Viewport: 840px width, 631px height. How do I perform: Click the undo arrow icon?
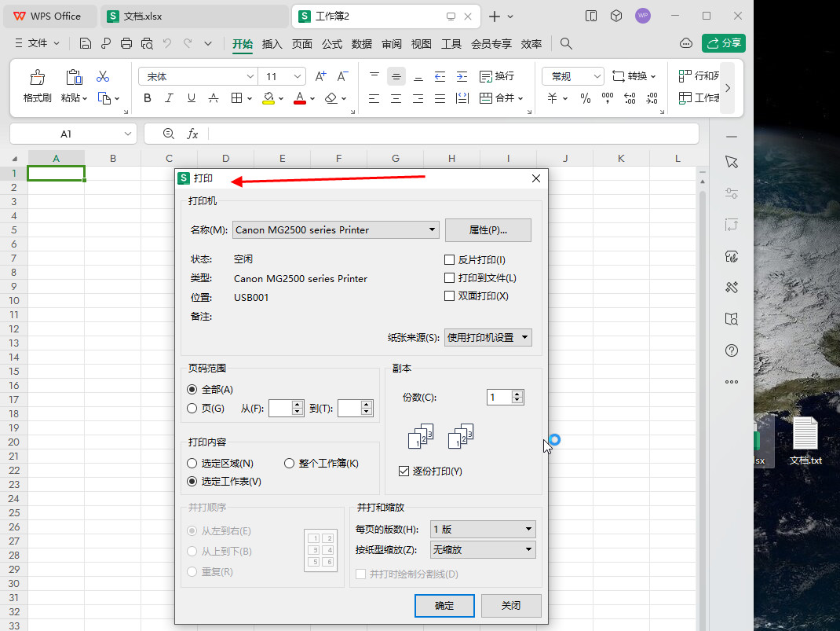(167, 43)
